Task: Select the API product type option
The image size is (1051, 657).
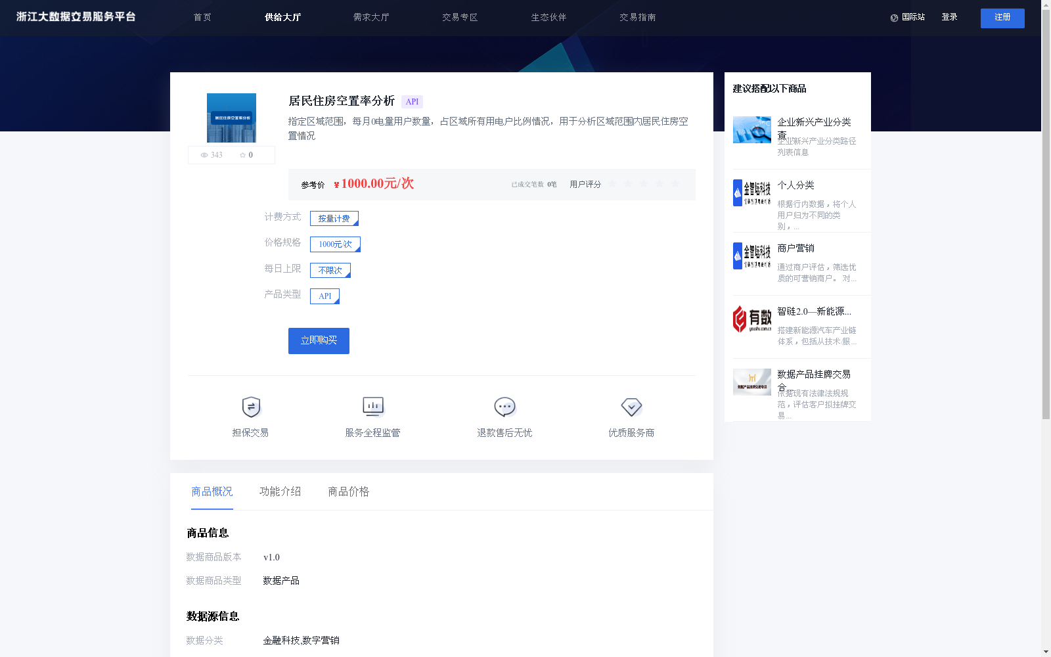Action: (324, 296)
